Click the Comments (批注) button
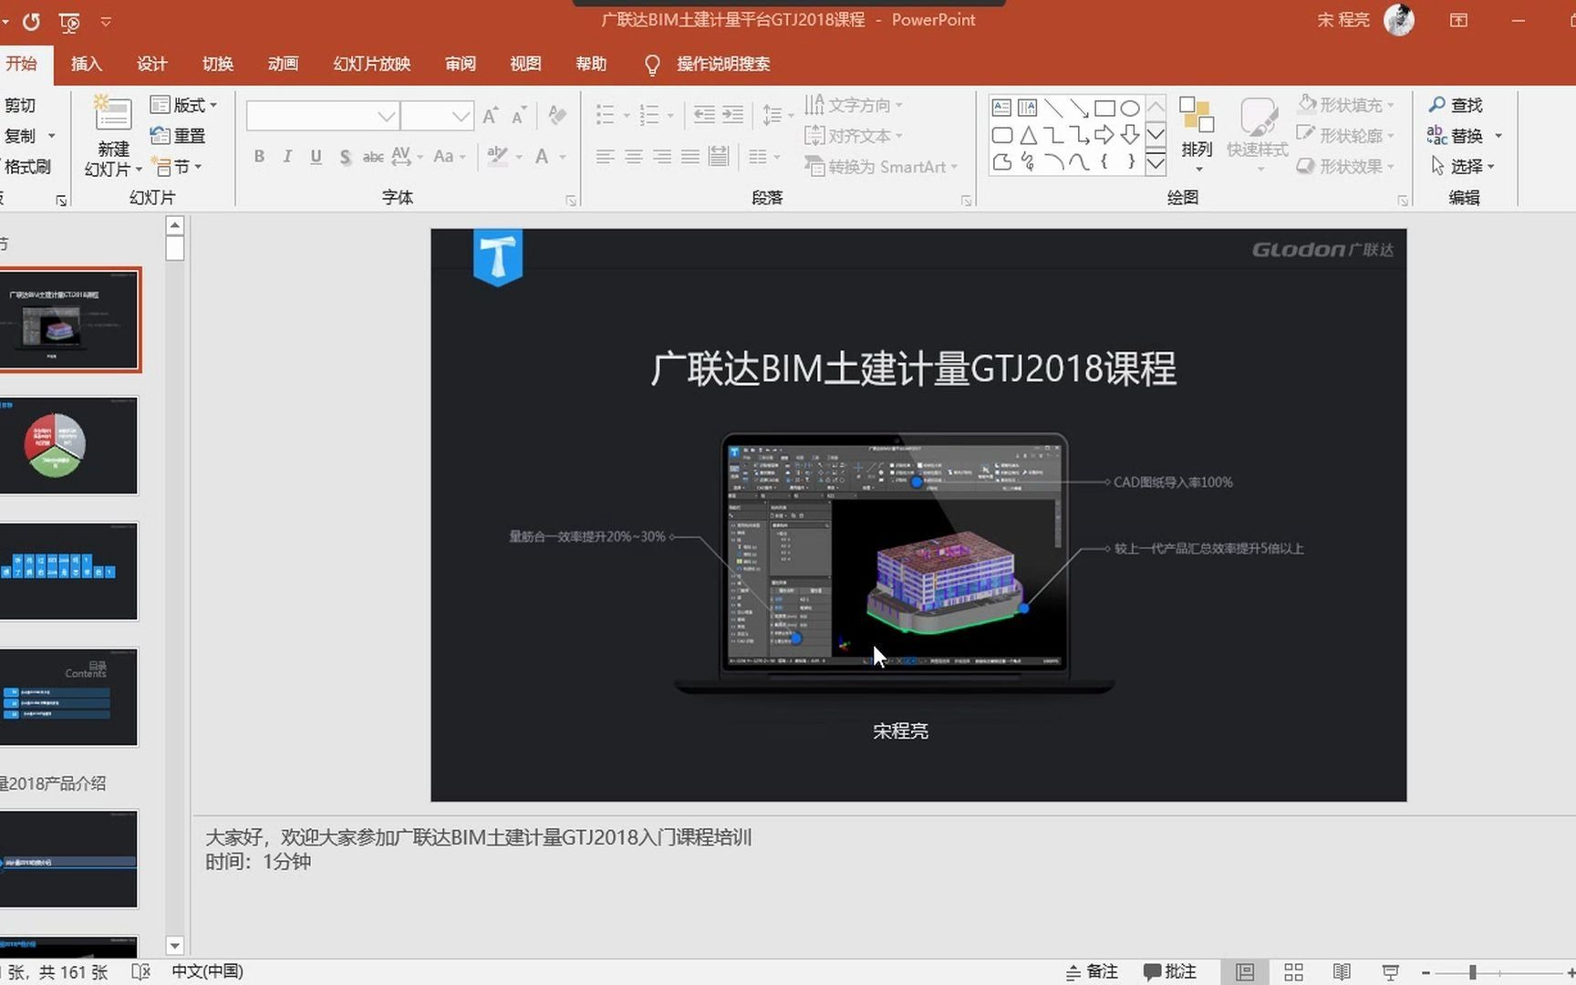1576x985 pixels. [x=1170, y=972]
